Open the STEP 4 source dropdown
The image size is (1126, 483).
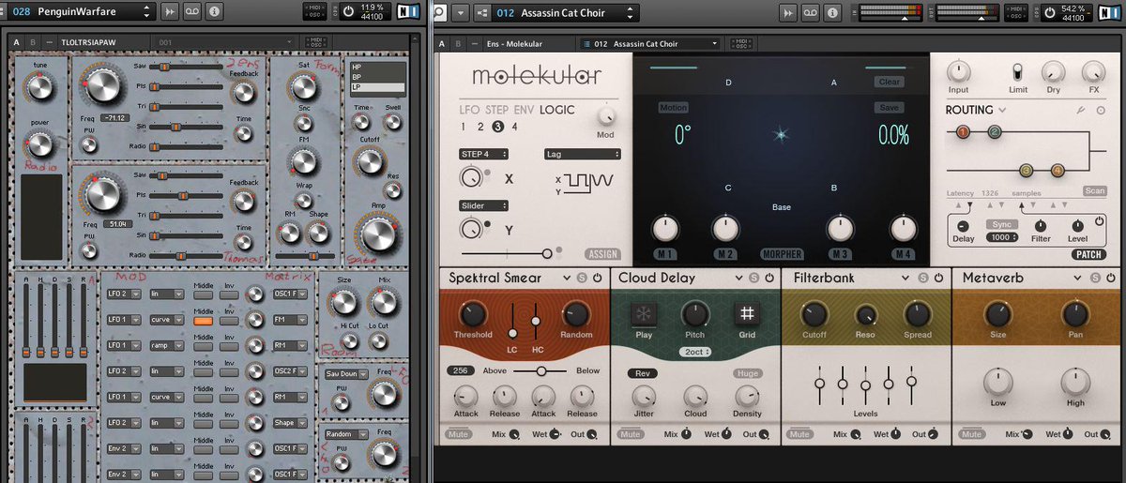coord(484,154)
